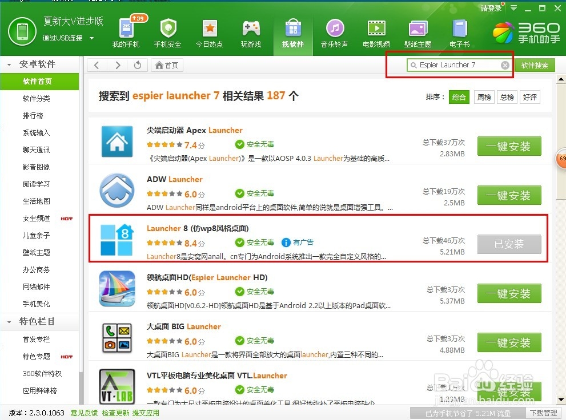Image resolution: width=566 pixels, height=420 pixels.
Task: Select 总榜 total ranking sort
Action: click(x=507, y=97)
